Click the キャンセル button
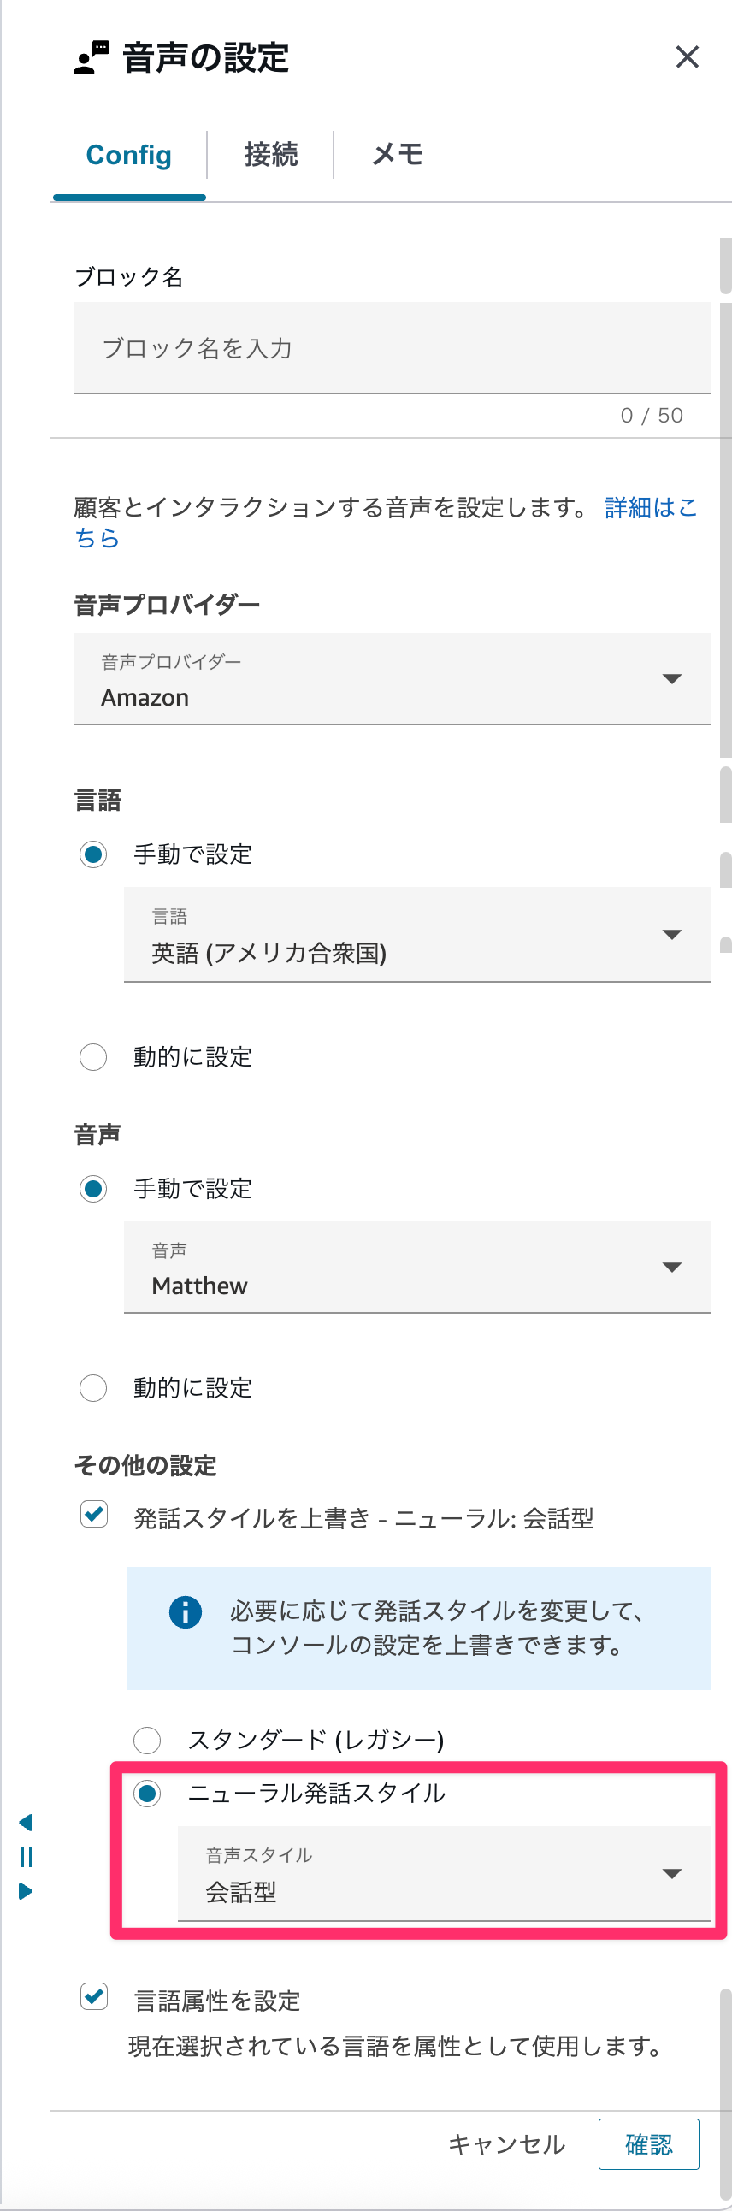This screenshot has width=732, height=2211. click(507, 2144)
